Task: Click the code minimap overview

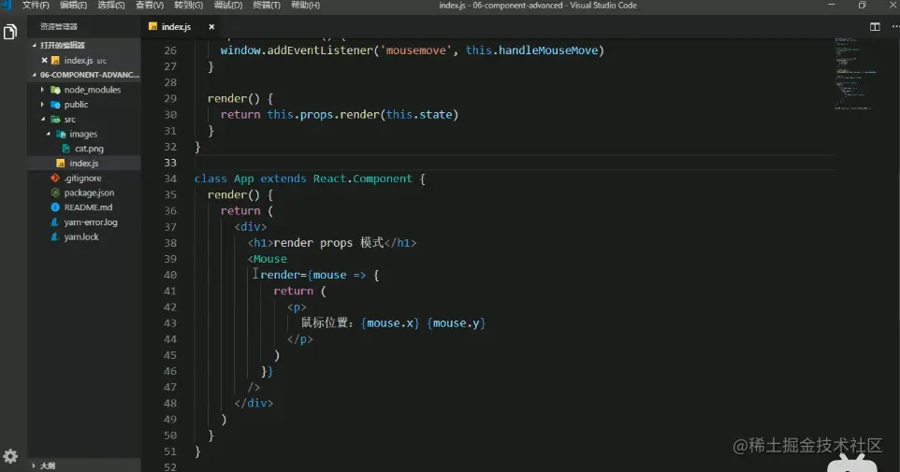Action: [x=855, y=74]
